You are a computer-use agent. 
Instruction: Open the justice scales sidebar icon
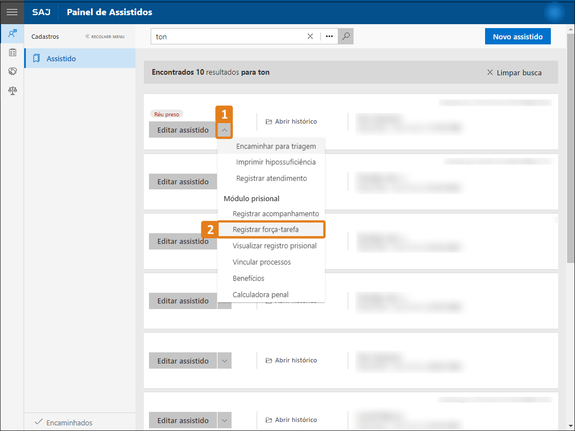tap(12, 90)
